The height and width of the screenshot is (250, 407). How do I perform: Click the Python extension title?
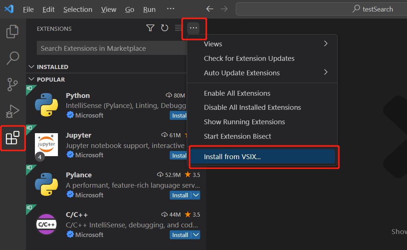pos(78,95)
